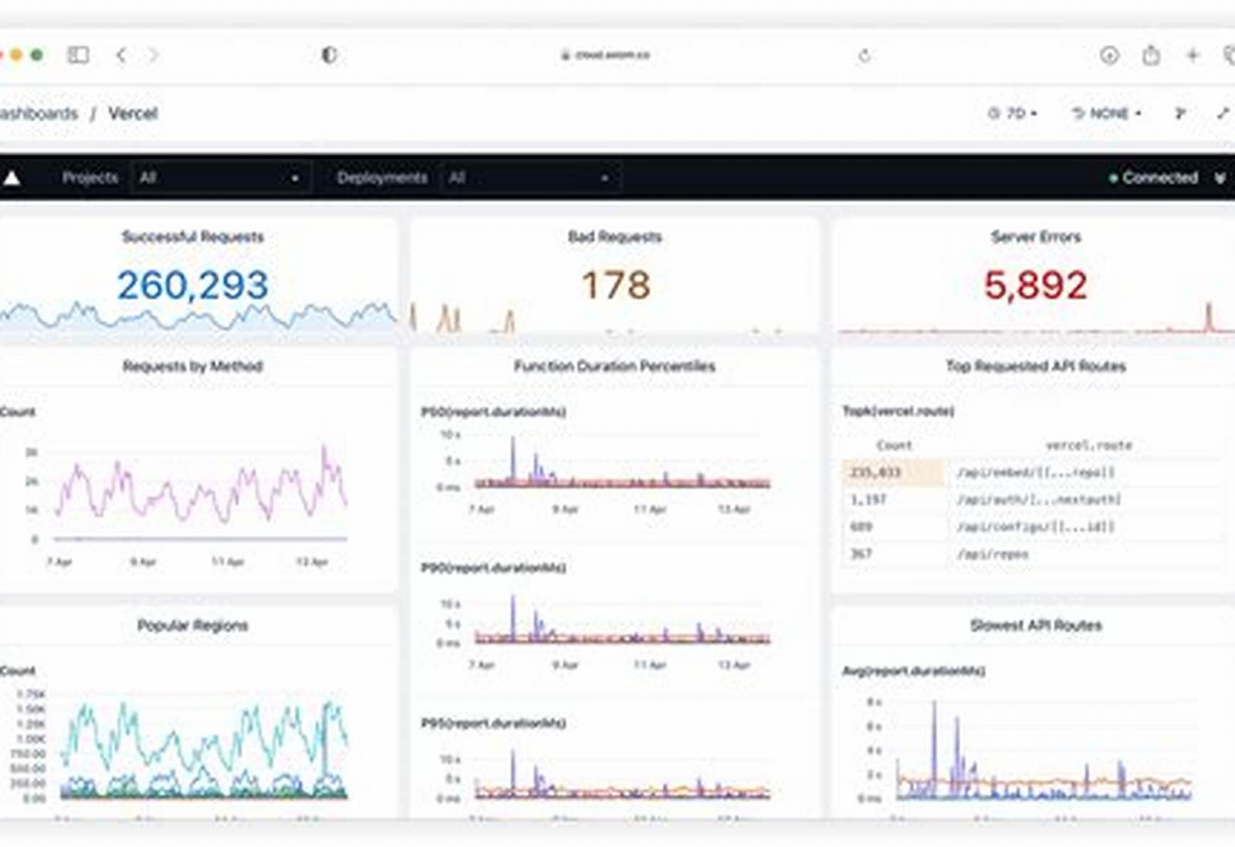Screen dimensions: 1235x847
Task: Click the Connected status indicator
Action: [x=1153, y=177]
